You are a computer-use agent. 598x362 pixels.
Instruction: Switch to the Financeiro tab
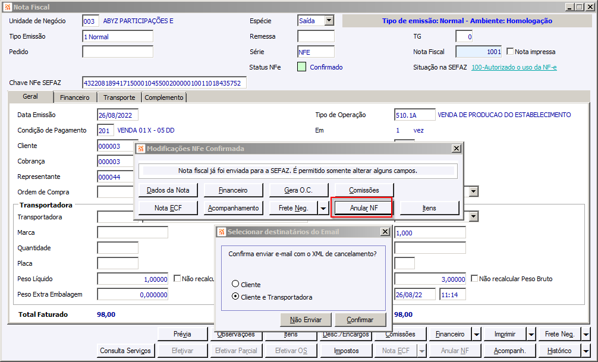tap(75, 97)
